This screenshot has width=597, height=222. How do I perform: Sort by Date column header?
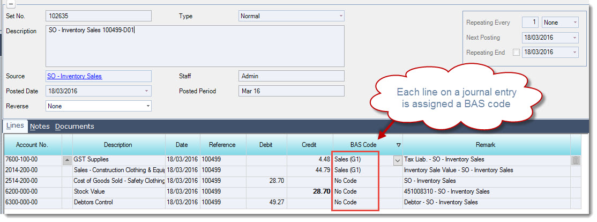tap(182, 145)
